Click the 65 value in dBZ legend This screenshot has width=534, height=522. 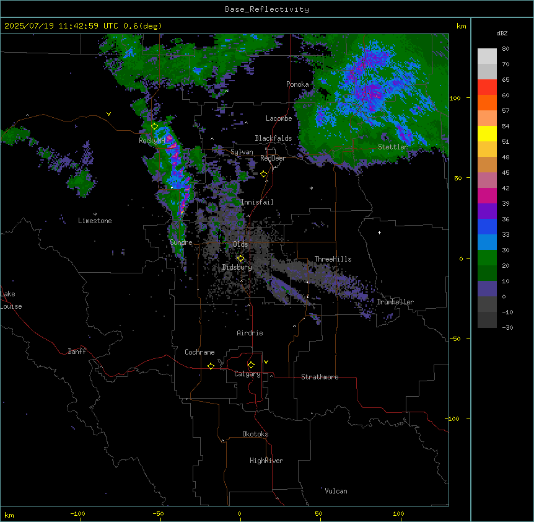click(x=506, y=80)
